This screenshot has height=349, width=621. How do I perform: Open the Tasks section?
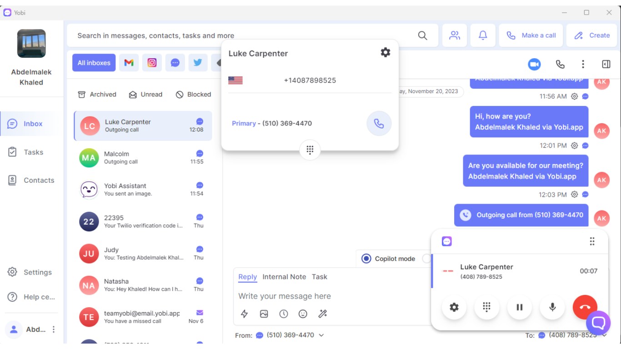click(x=31, y=152)
